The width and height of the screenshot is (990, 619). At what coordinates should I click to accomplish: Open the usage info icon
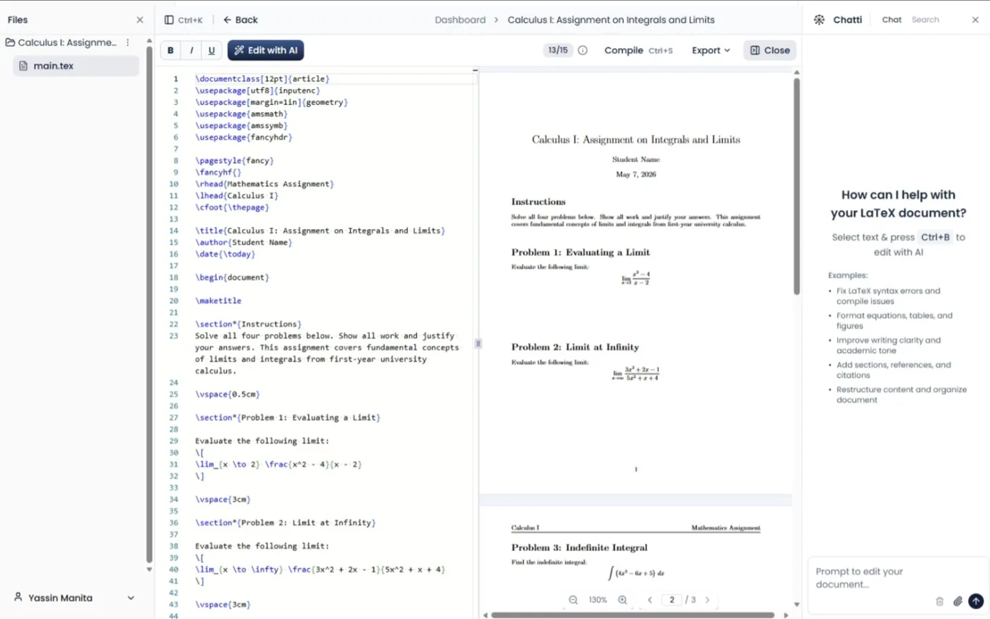coord(583,50)
